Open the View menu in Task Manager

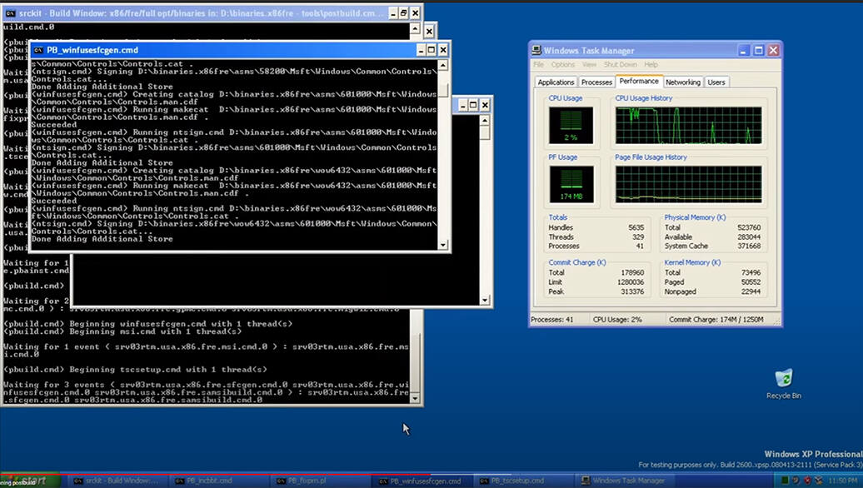[x=589, y=64]
